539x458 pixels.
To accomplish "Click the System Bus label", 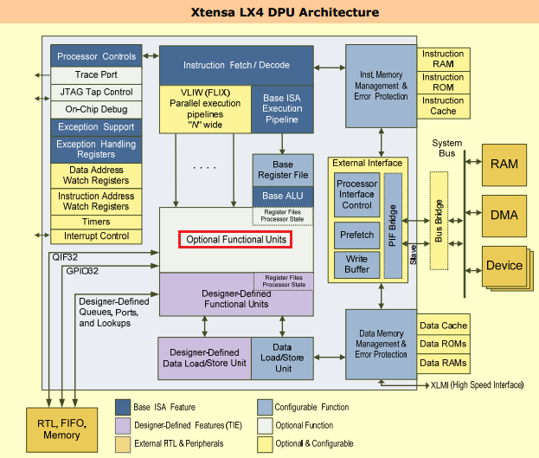I will click(447, 148).
